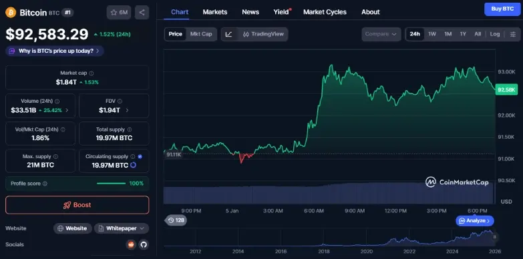Click the verified badge by Circulating supply

click(140, 156)
